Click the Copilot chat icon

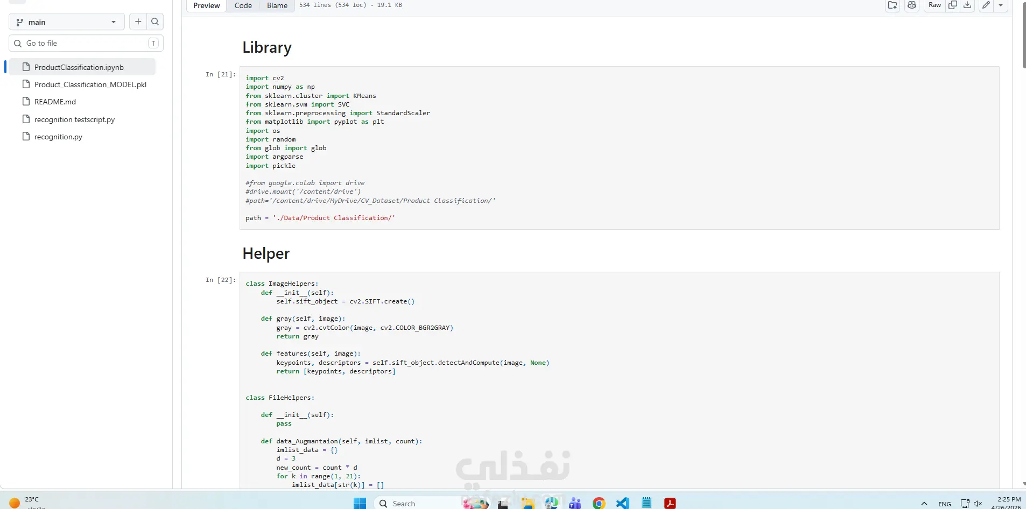tap(912, 5)
